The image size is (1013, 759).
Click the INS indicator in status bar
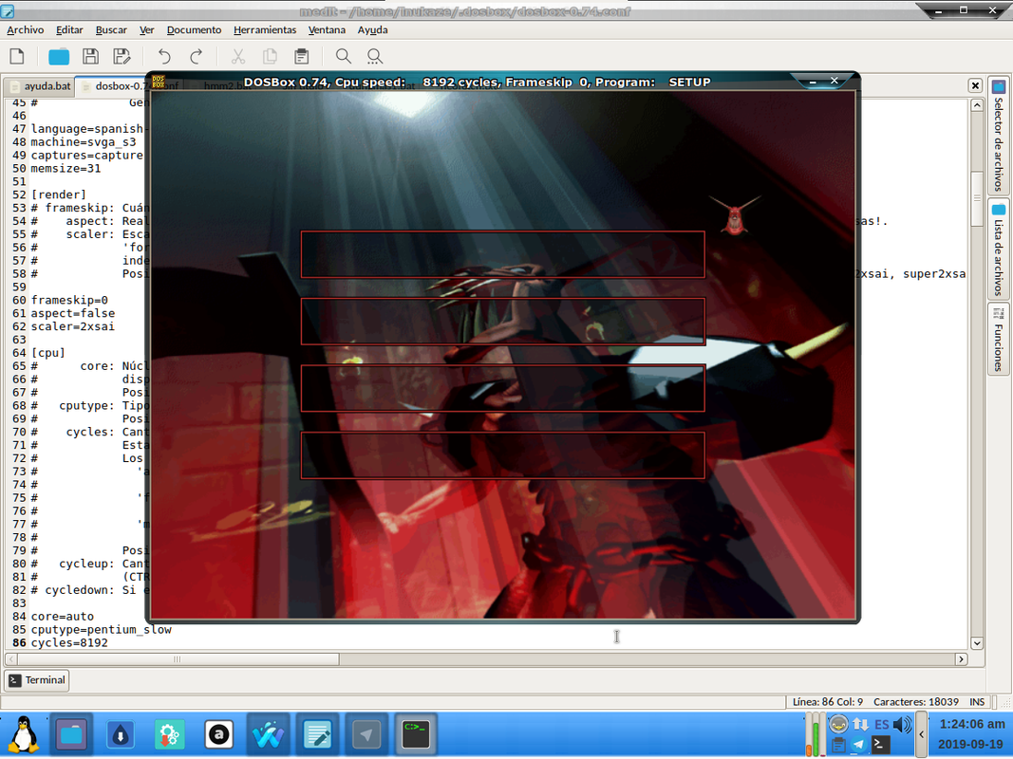point(977,701)
